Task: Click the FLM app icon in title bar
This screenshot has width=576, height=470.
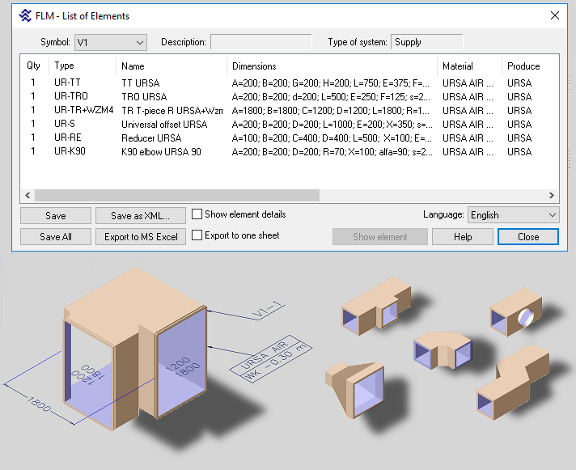Action: 24,15
